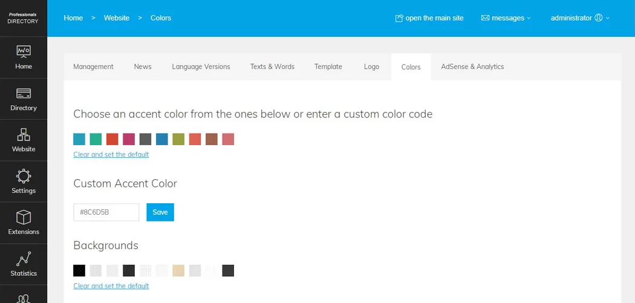Viewport: 635px width, 303px height.
Task: Open the Extensions cube sidebar icon
Action: tap(24, 217)
